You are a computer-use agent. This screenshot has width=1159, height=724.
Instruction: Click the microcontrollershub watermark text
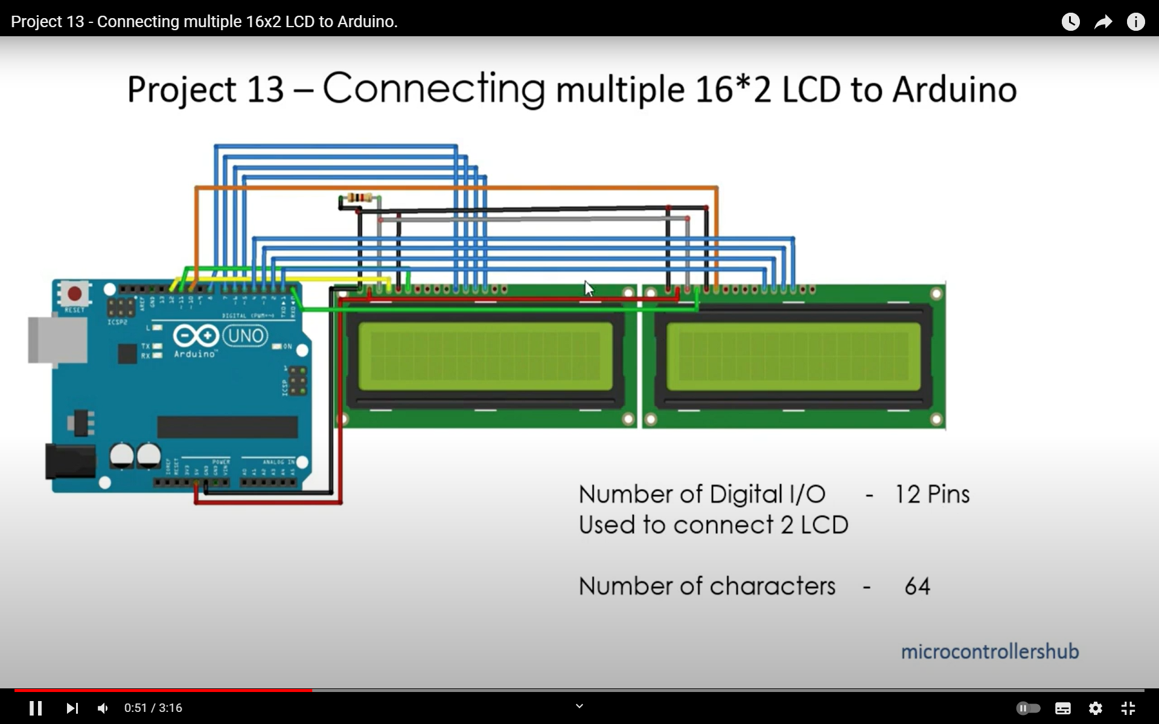(x=989, y=652)
